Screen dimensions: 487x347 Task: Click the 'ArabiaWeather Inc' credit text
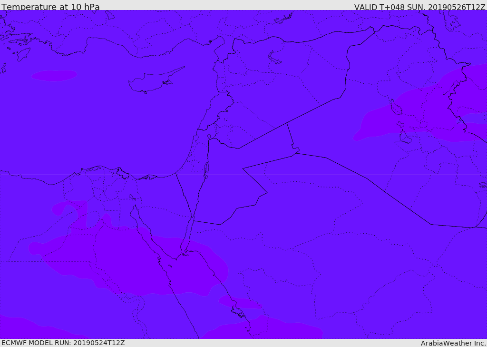pyautogui.click(x=453, y=343)
